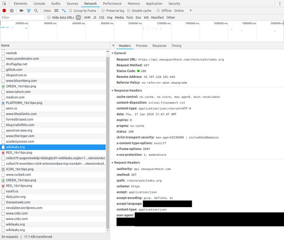Click the 1000000 ms timeline marker
The width and height of the screenshot is (284, 240).
(135, 23)
